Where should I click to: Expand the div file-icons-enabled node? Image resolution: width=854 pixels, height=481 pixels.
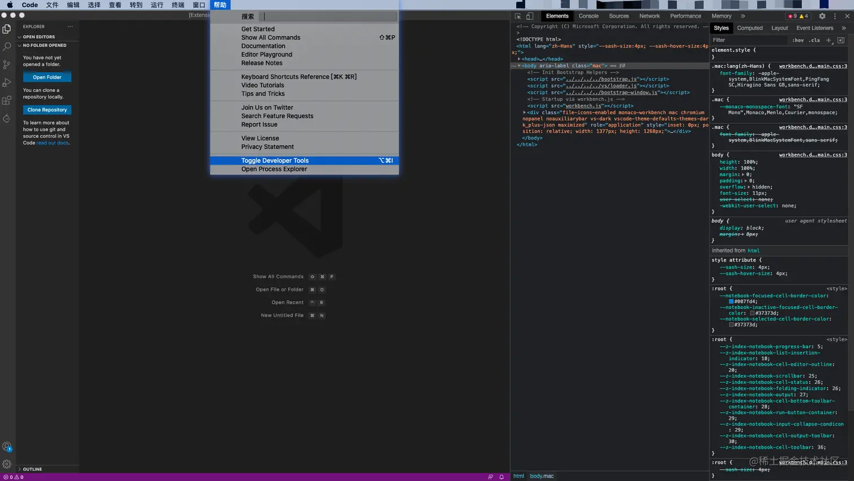point(525,112)
